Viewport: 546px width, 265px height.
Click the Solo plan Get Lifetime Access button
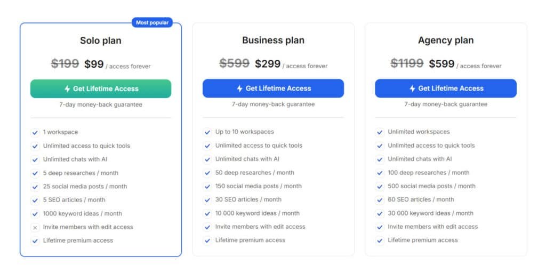(x=101, y=89)
